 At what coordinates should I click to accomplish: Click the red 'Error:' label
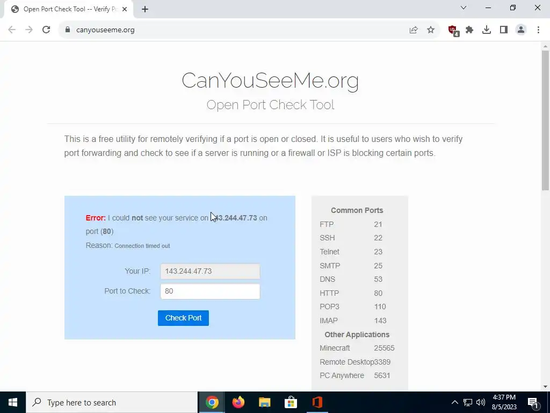coord(96,218)
